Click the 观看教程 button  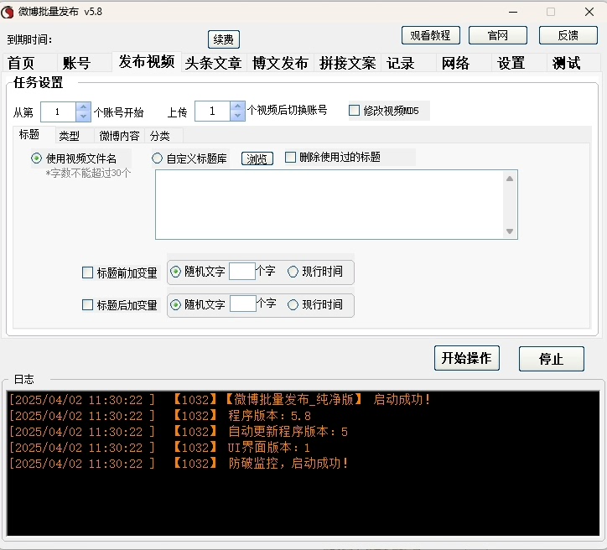pyautogui.click(x=430, y=35)
